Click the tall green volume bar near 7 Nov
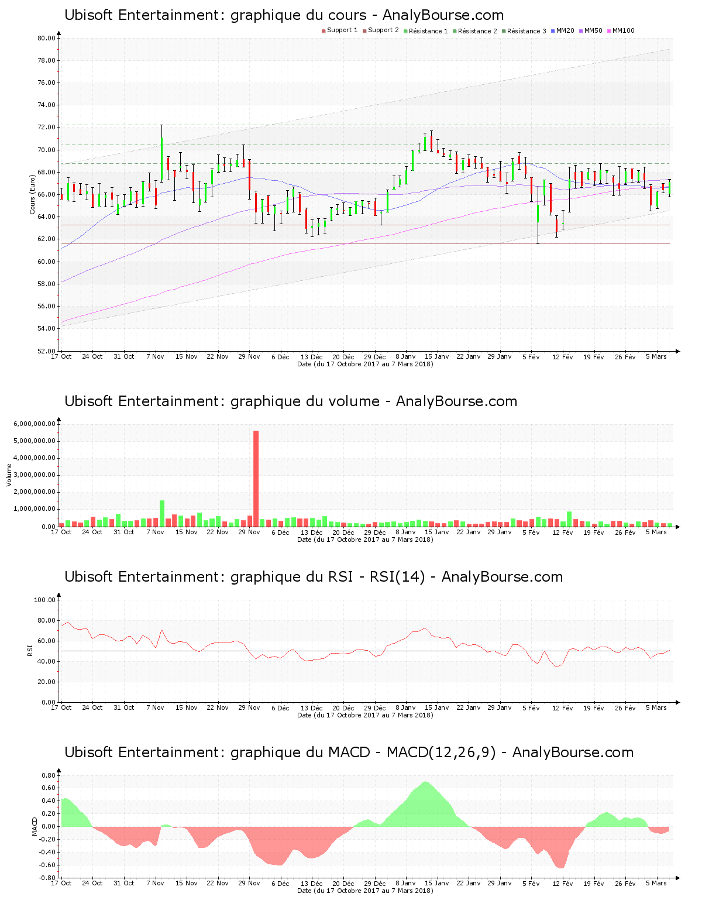Image resolution: width=702 pixels, height=907 pixels. [162, 514]
